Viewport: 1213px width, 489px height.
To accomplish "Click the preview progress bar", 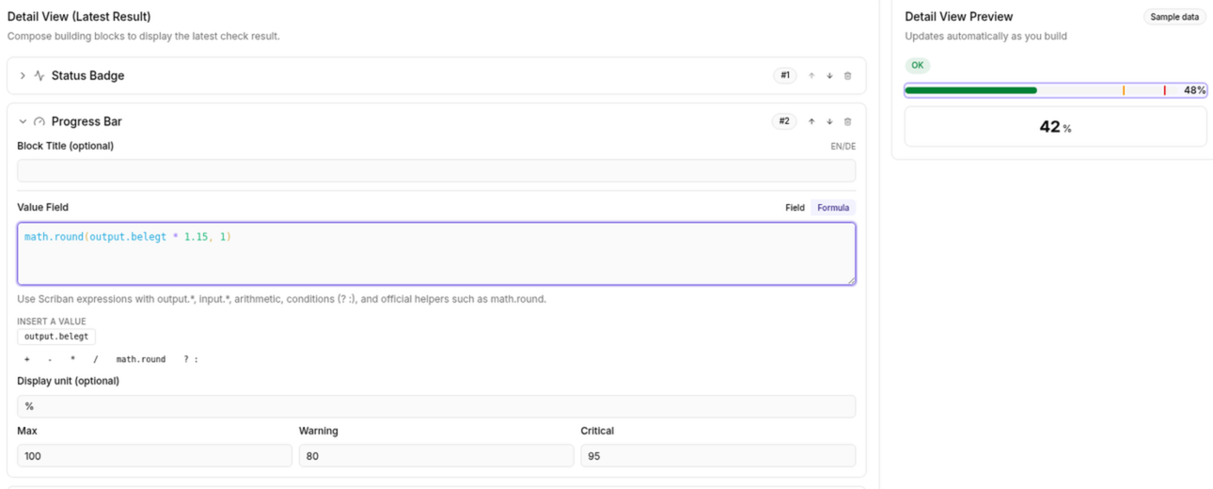I will pyautogui.click(x=1055, y=90).
